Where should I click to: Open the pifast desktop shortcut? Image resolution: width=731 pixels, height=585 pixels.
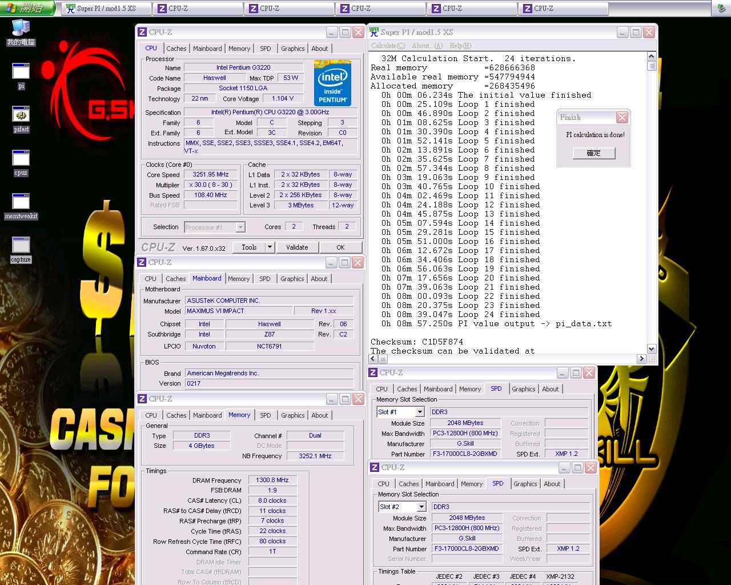pos(21,119)
